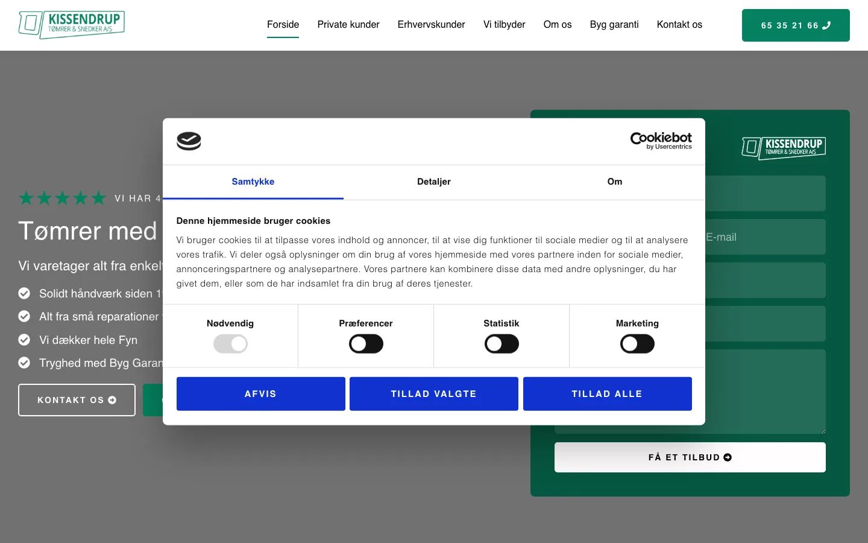The height and width of the screenshot is (543, 868).
Task: Open the Vi tilbyder menu
Action: (x=504, y=25)
